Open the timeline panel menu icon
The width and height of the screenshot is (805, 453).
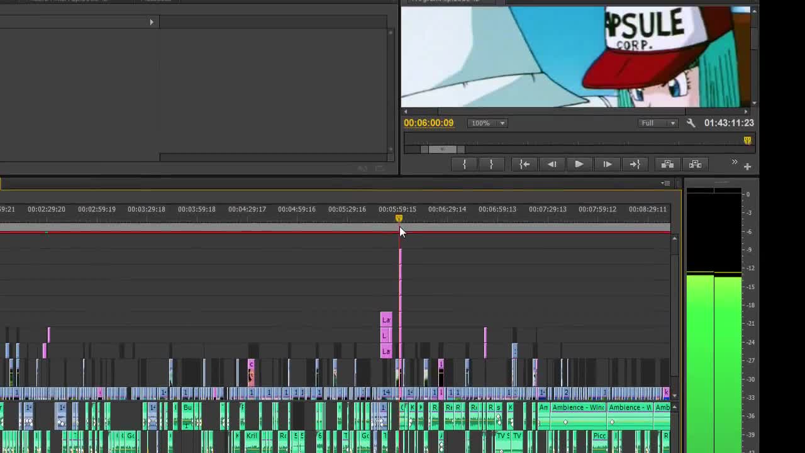coord(665,183)
